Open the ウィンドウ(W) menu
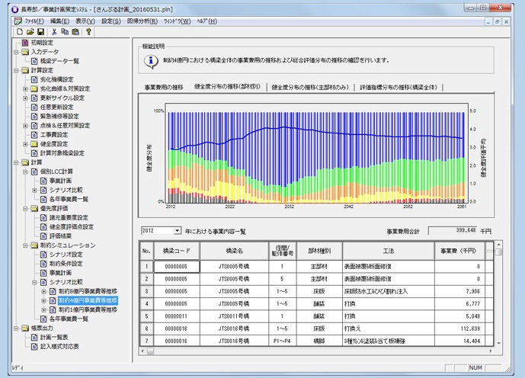525x378 pixels. tap(177, 21)
